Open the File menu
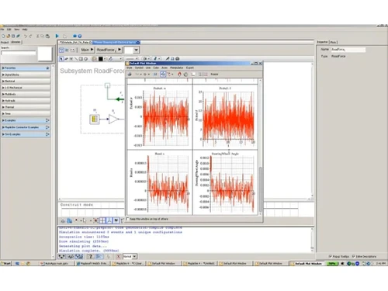 2,29
